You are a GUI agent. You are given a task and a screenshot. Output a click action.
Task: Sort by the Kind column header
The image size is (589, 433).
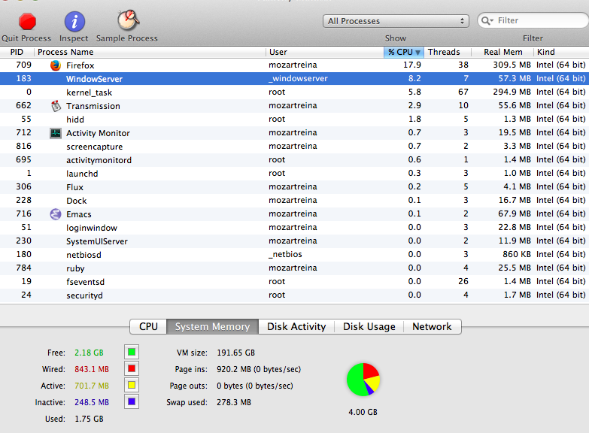561,52
